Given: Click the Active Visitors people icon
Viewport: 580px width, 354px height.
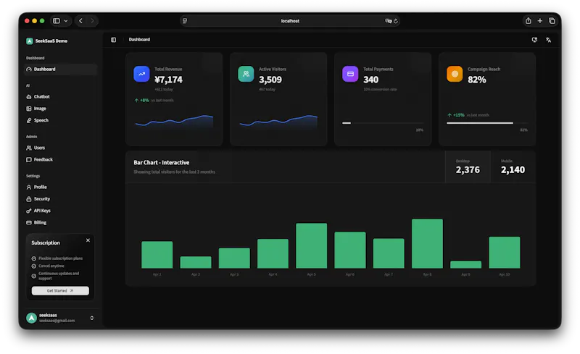Looking at the screenshot, I should coord(246,74).
